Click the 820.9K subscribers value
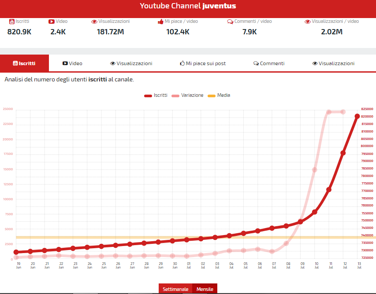The width and height of the screenshot is (376, 294). 19,32
